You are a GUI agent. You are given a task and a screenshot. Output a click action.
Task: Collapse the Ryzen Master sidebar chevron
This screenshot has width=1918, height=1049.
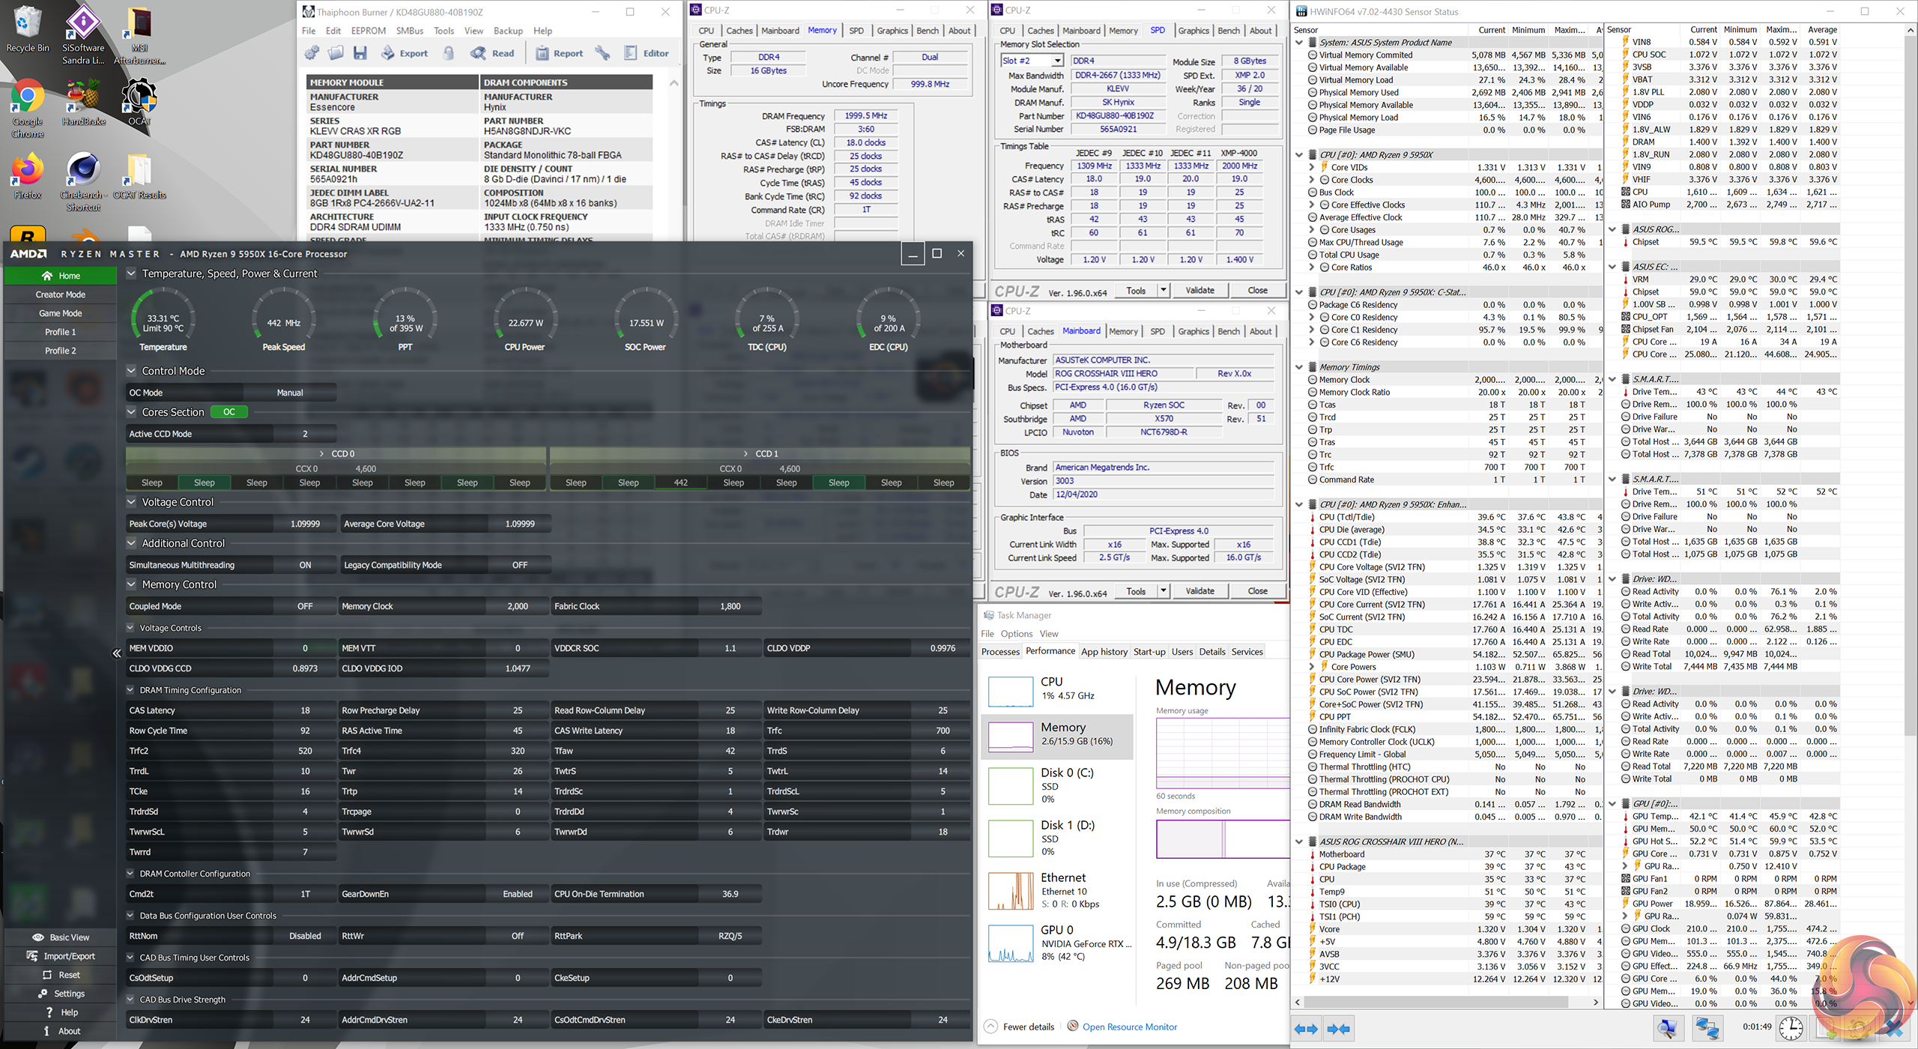click(117, 653)
